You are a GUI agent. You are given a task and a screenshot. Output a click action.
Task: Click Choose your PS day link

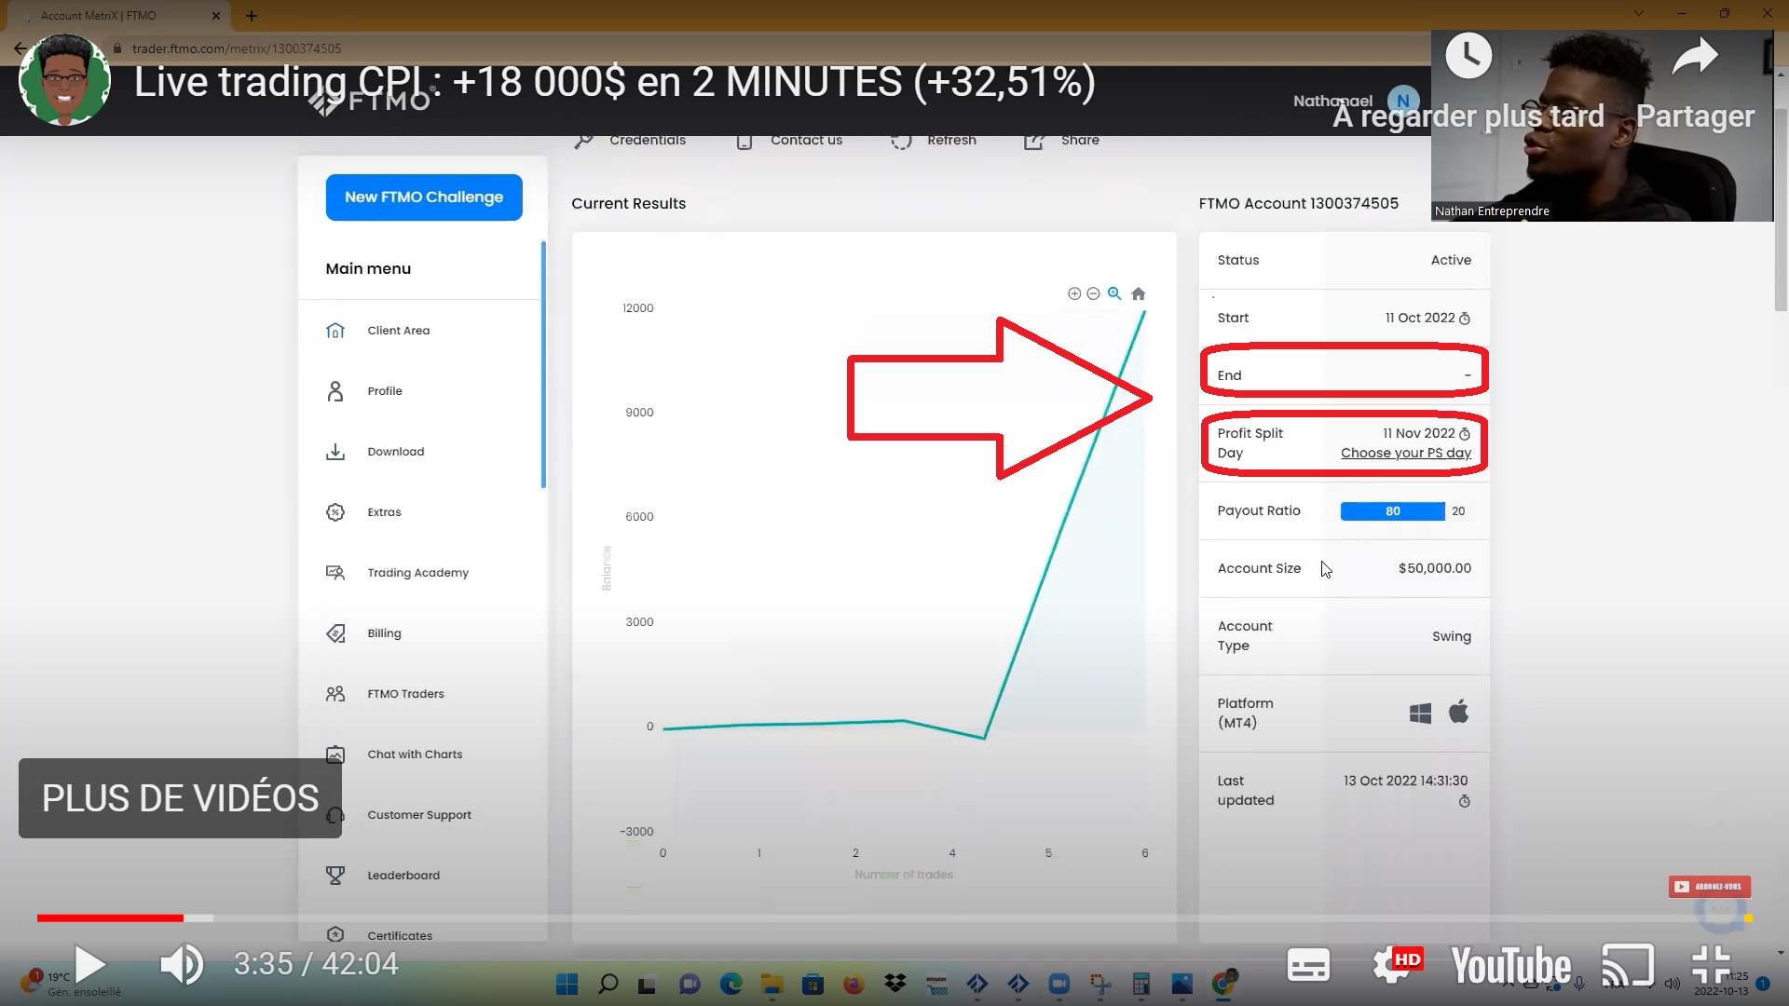coord(1405,454)
